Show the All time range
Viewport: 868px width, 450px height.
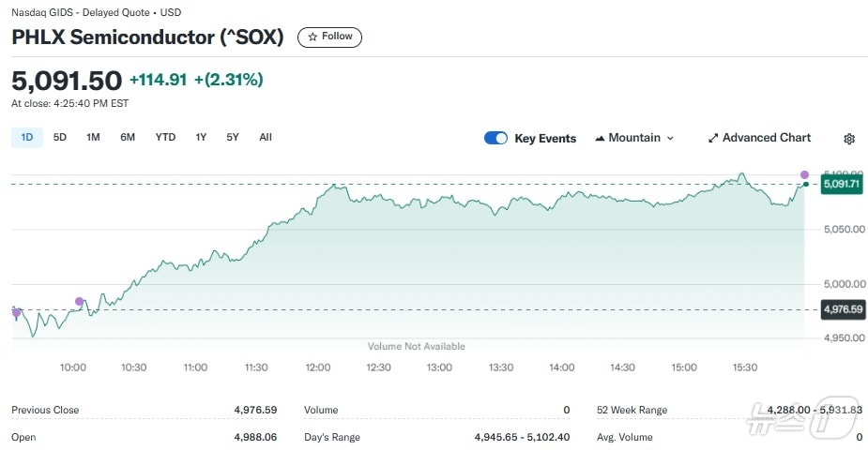(x=266, y=137)
